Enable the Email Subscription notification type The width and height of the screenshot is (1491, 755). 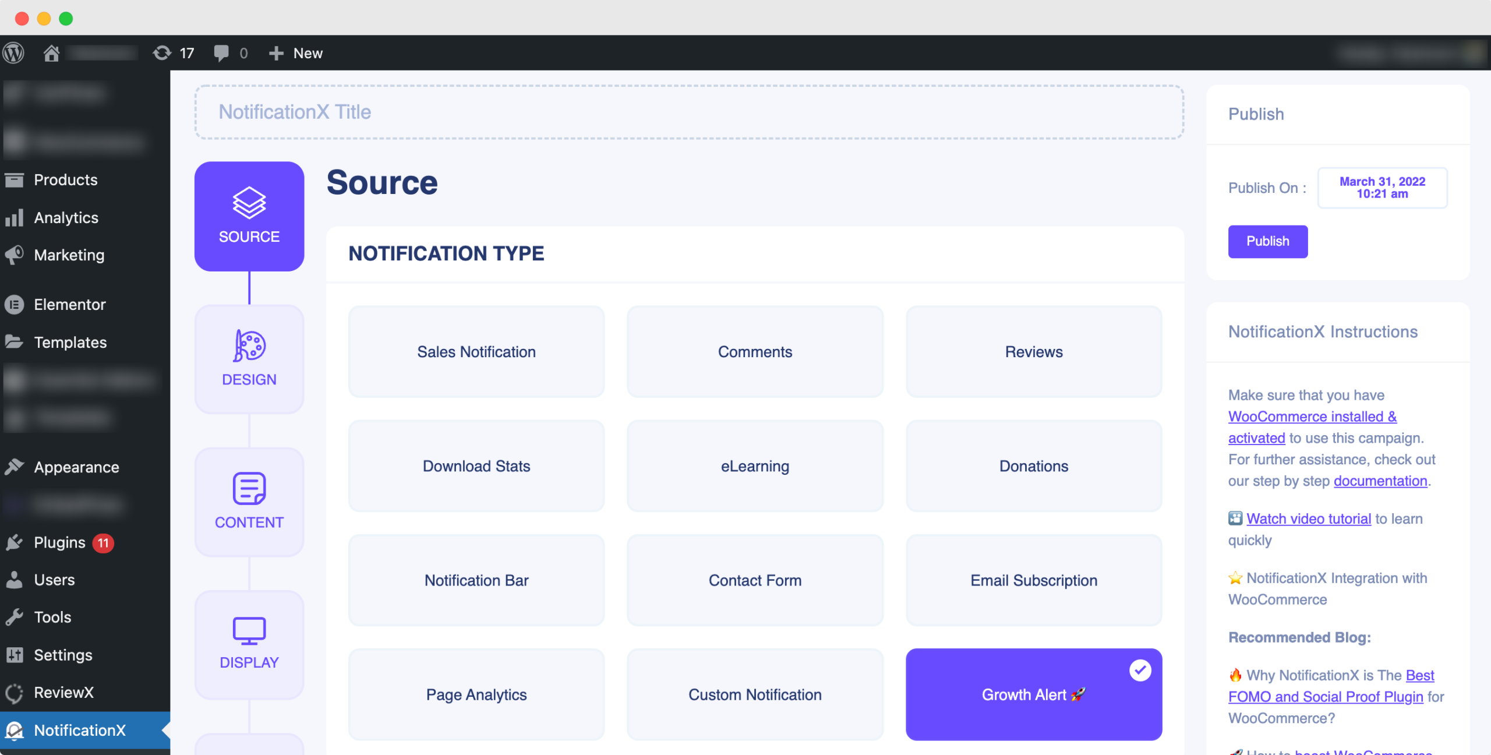tap(1033, 580)
